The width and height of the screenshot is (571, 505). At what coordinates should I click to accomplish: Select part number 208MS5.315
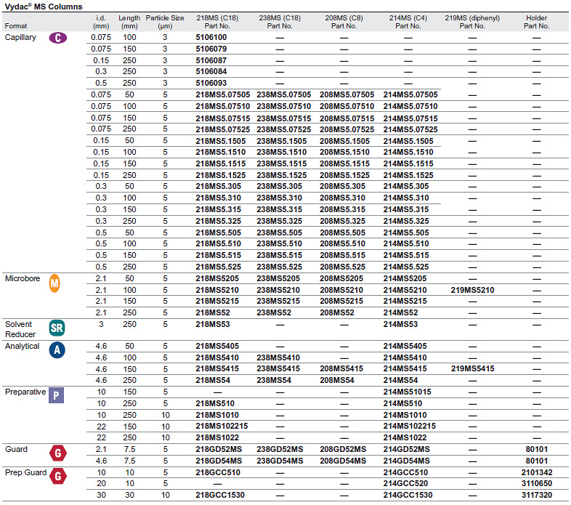343,209
